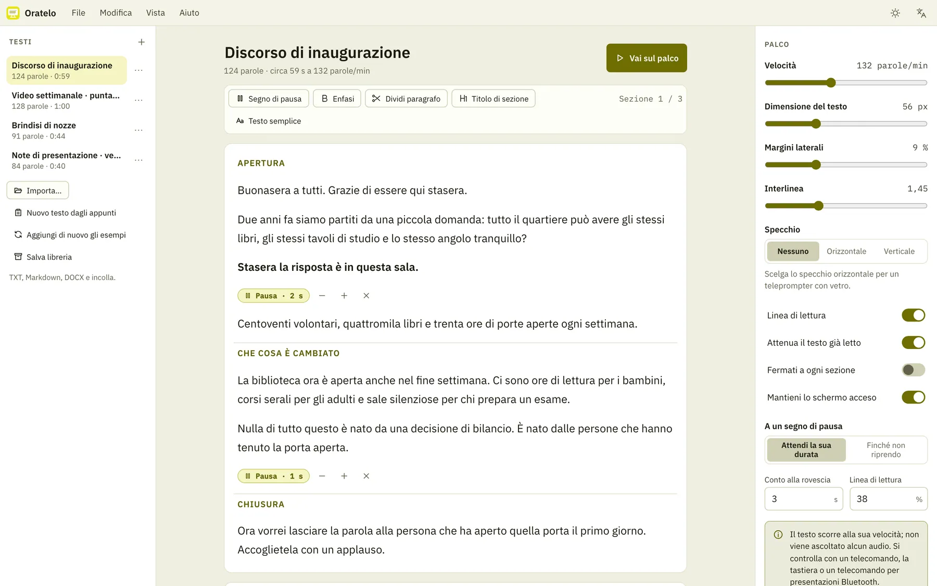The image size is (937, 586).
Task: Open the Vista menu
Action: (x=155, y=13)
